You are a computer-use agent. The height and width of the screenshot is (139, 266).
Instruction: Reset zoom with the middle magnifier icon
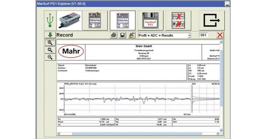[50, 50]
